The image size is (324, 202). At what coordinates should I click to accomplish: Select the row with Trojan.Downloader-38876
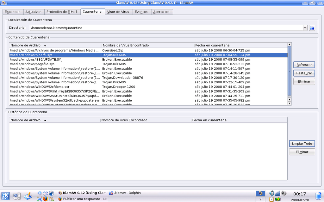click(148, 78)
